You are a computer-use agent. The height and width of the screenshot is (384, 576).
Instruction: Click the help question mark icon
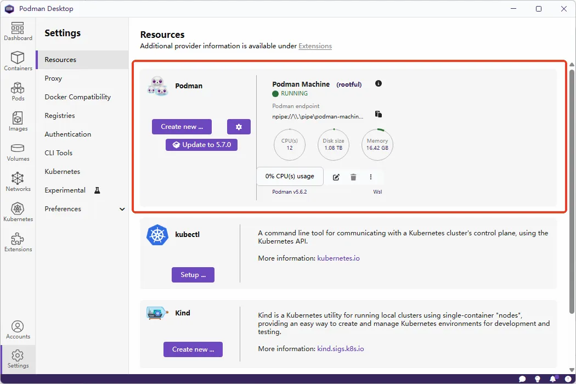click(x=568, y=379)
